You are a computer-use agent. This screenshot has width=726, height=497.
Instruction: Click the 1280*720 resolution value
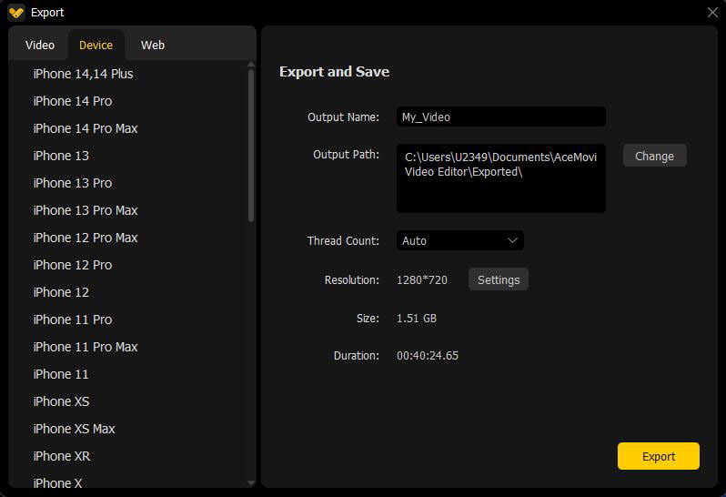pyautogui.click(x=422, y=280)
